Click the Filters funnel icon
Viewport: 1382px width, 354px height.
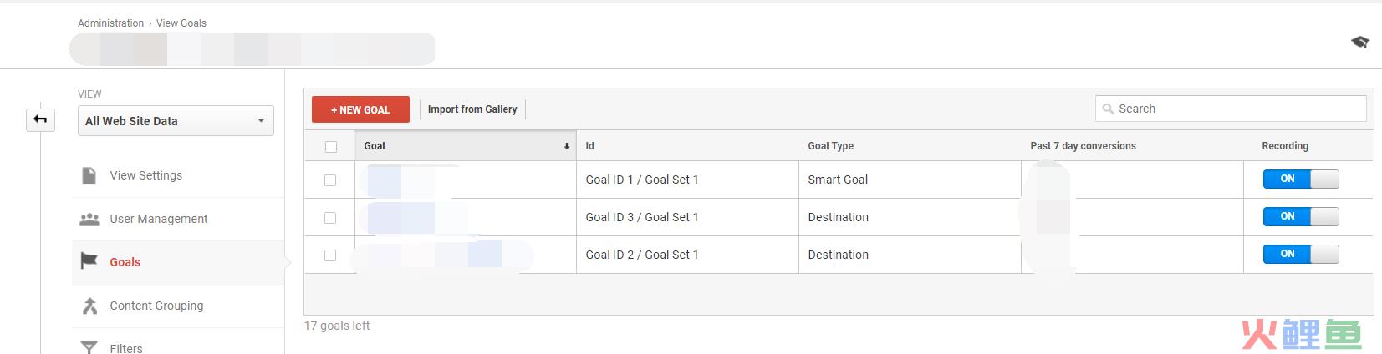coord(89,347)
